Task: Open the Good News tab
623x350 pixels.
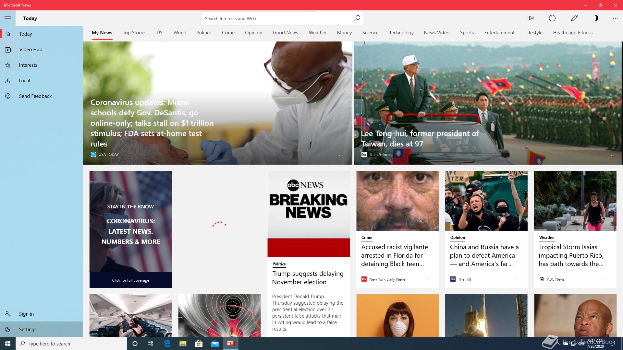Action: [x=285, y=33]
